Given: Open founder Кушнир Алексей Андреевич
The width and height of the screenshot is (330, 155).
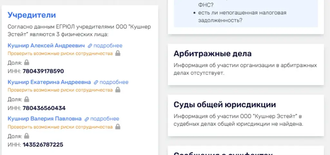Looking at the screenshot, I should [46, 46].
